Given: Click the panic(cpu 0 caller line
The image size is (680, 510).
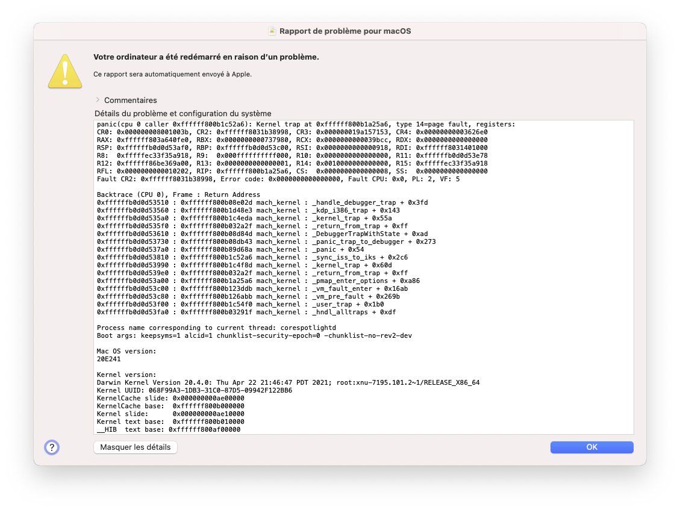Looking at the screenshot, I should coord(306,124).
